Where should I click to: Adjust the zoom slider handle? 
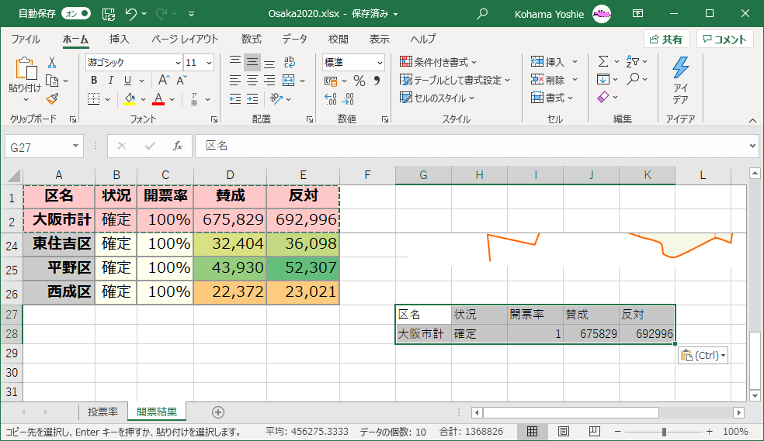[664, 431]
